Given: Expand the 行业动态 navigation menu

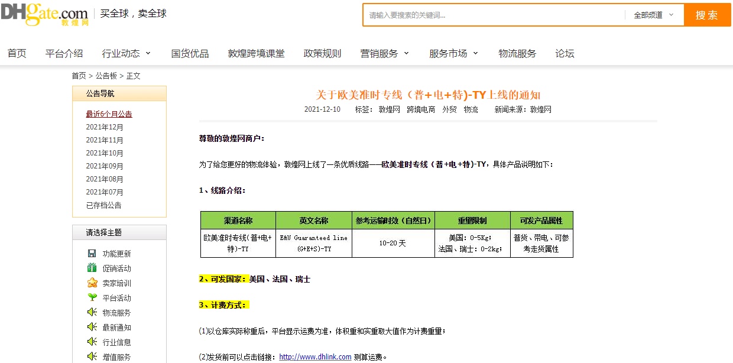Looking at the screenshot, I should tap(127, 54).
